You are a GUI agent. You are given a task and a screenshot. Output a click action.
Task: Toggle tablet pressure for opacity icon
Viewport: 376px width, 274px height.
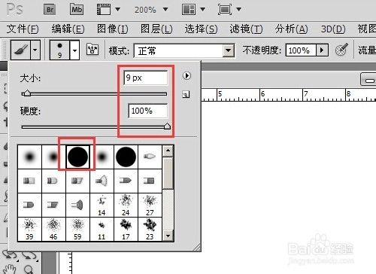click(x=341, y=50)
